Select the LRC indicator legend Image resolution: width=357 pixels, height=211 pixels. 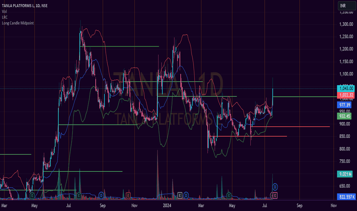(x=5, y=17)
